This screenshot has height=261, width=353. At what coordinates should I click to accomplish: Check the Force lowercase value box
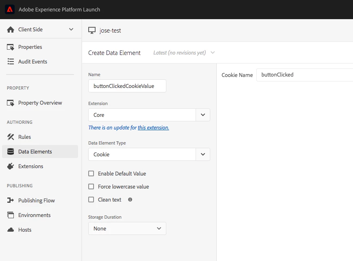(x=91, y=187)
